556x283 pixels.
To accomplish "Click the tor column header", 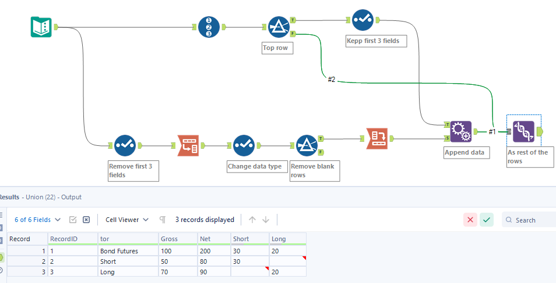I will point(128,239).
